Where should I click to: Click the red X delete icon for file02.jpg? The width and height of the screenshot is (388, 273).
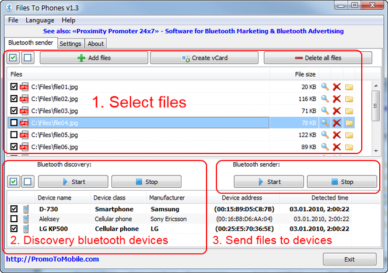[337, 99]
